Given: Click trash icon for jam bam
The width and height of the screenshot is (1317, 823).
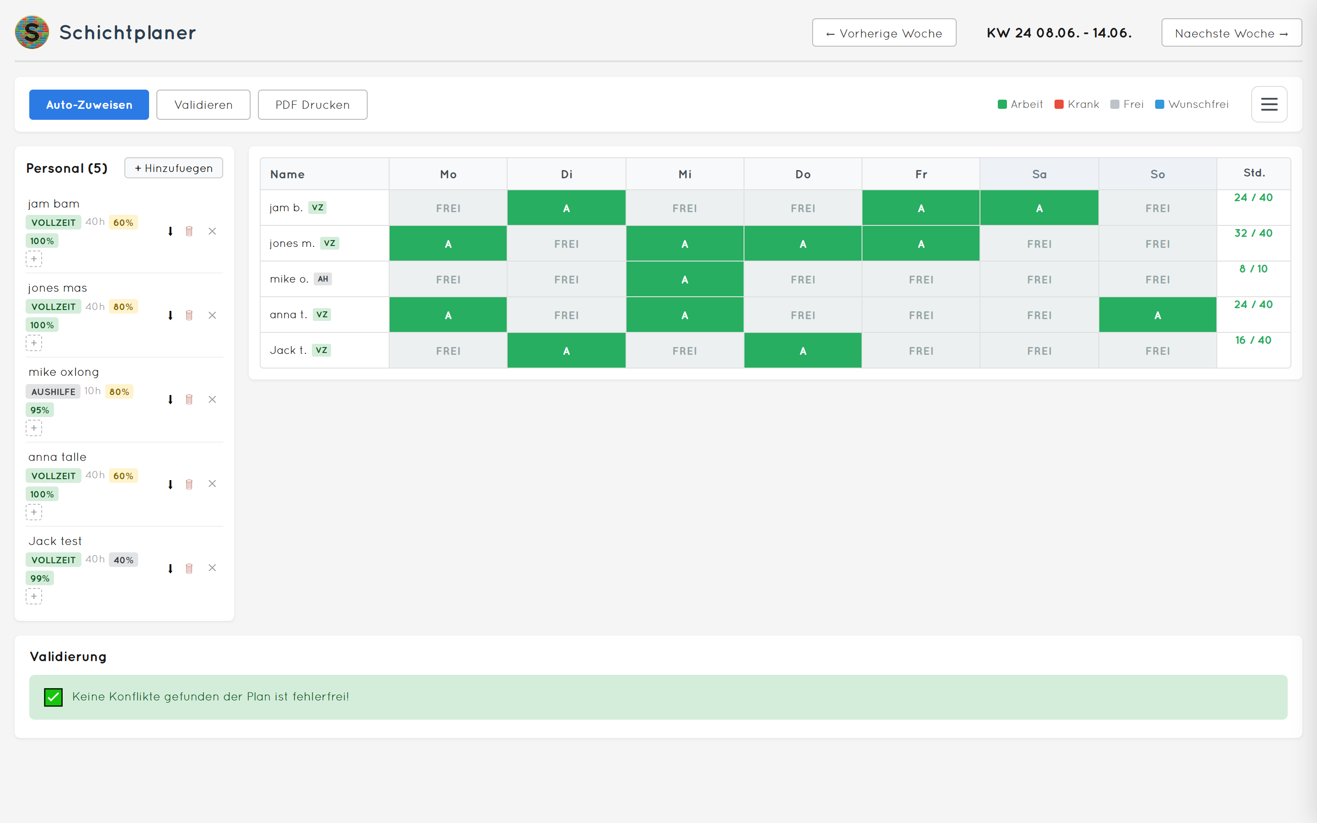Looking at the screenshot, I should (x=189, y=231).
